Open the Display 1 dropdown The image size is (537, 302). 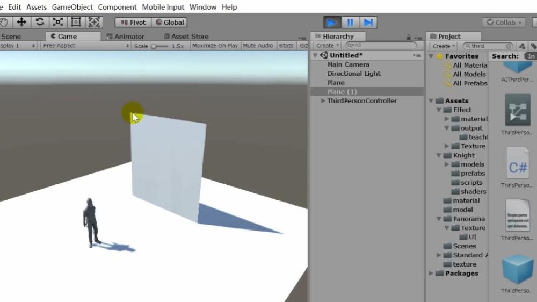pyautogui.click(x=18, y=46)
